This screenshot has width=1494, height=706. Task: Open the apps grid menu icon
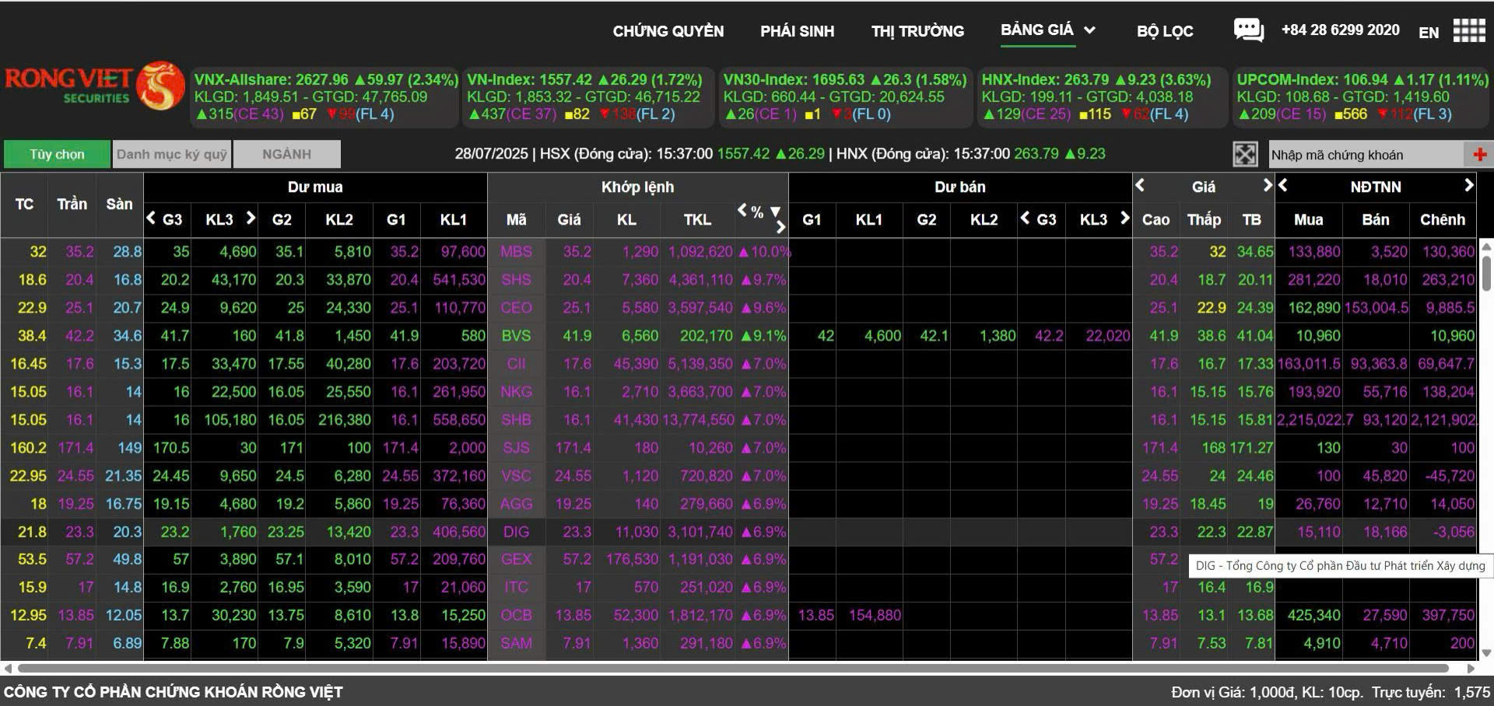(x=1468, y=31)
